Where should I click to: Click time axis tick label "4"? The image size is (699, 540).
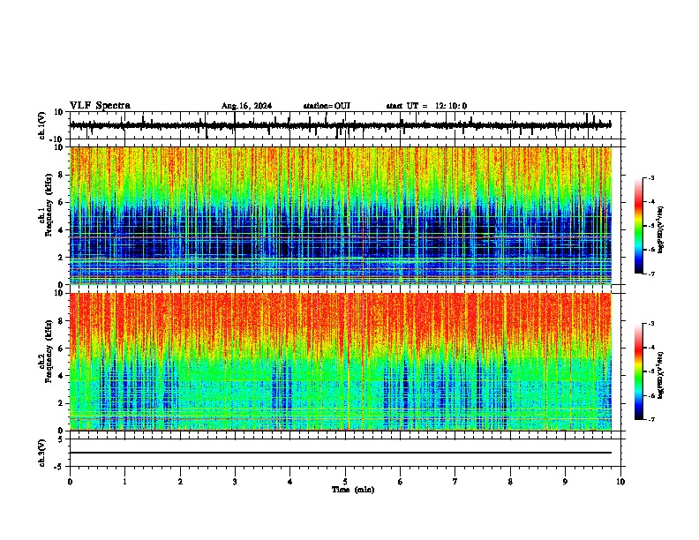coord(290,482)
